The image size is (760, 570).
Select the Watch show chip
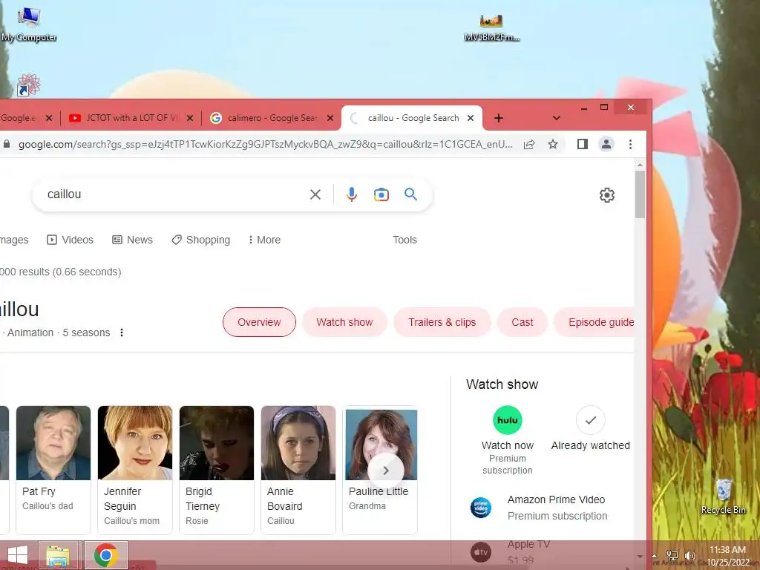coord(344,322)
